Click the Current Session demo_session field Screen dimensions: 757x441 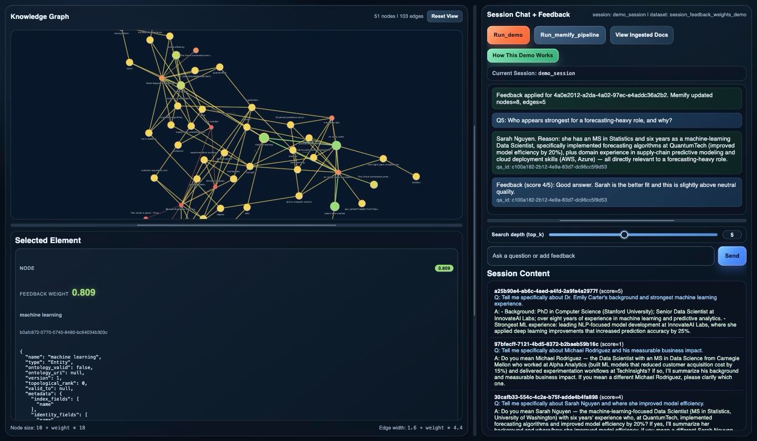[616, 73]
